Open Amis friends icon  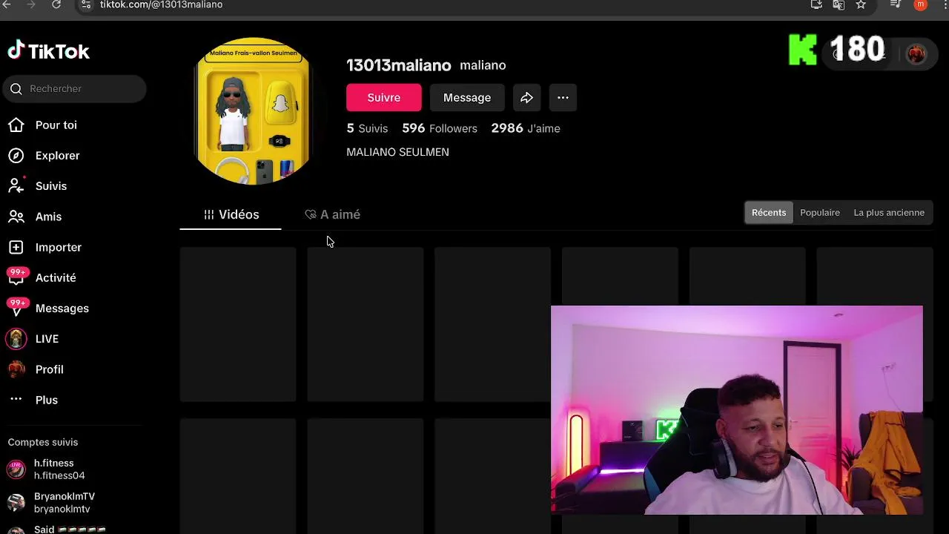point(16,217)
